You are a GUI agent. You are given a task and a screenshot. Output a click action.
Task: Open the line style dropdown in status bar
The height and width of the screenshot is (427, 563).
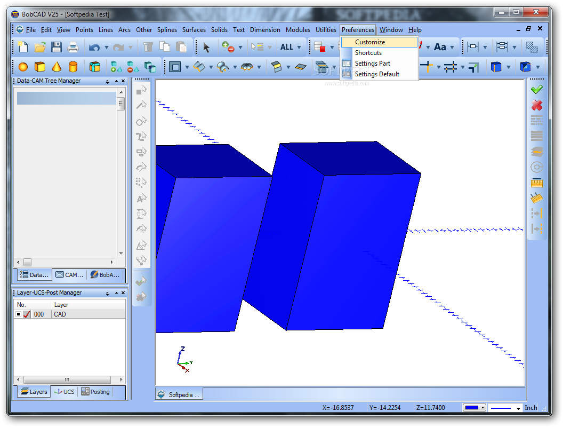pos(518,408)
